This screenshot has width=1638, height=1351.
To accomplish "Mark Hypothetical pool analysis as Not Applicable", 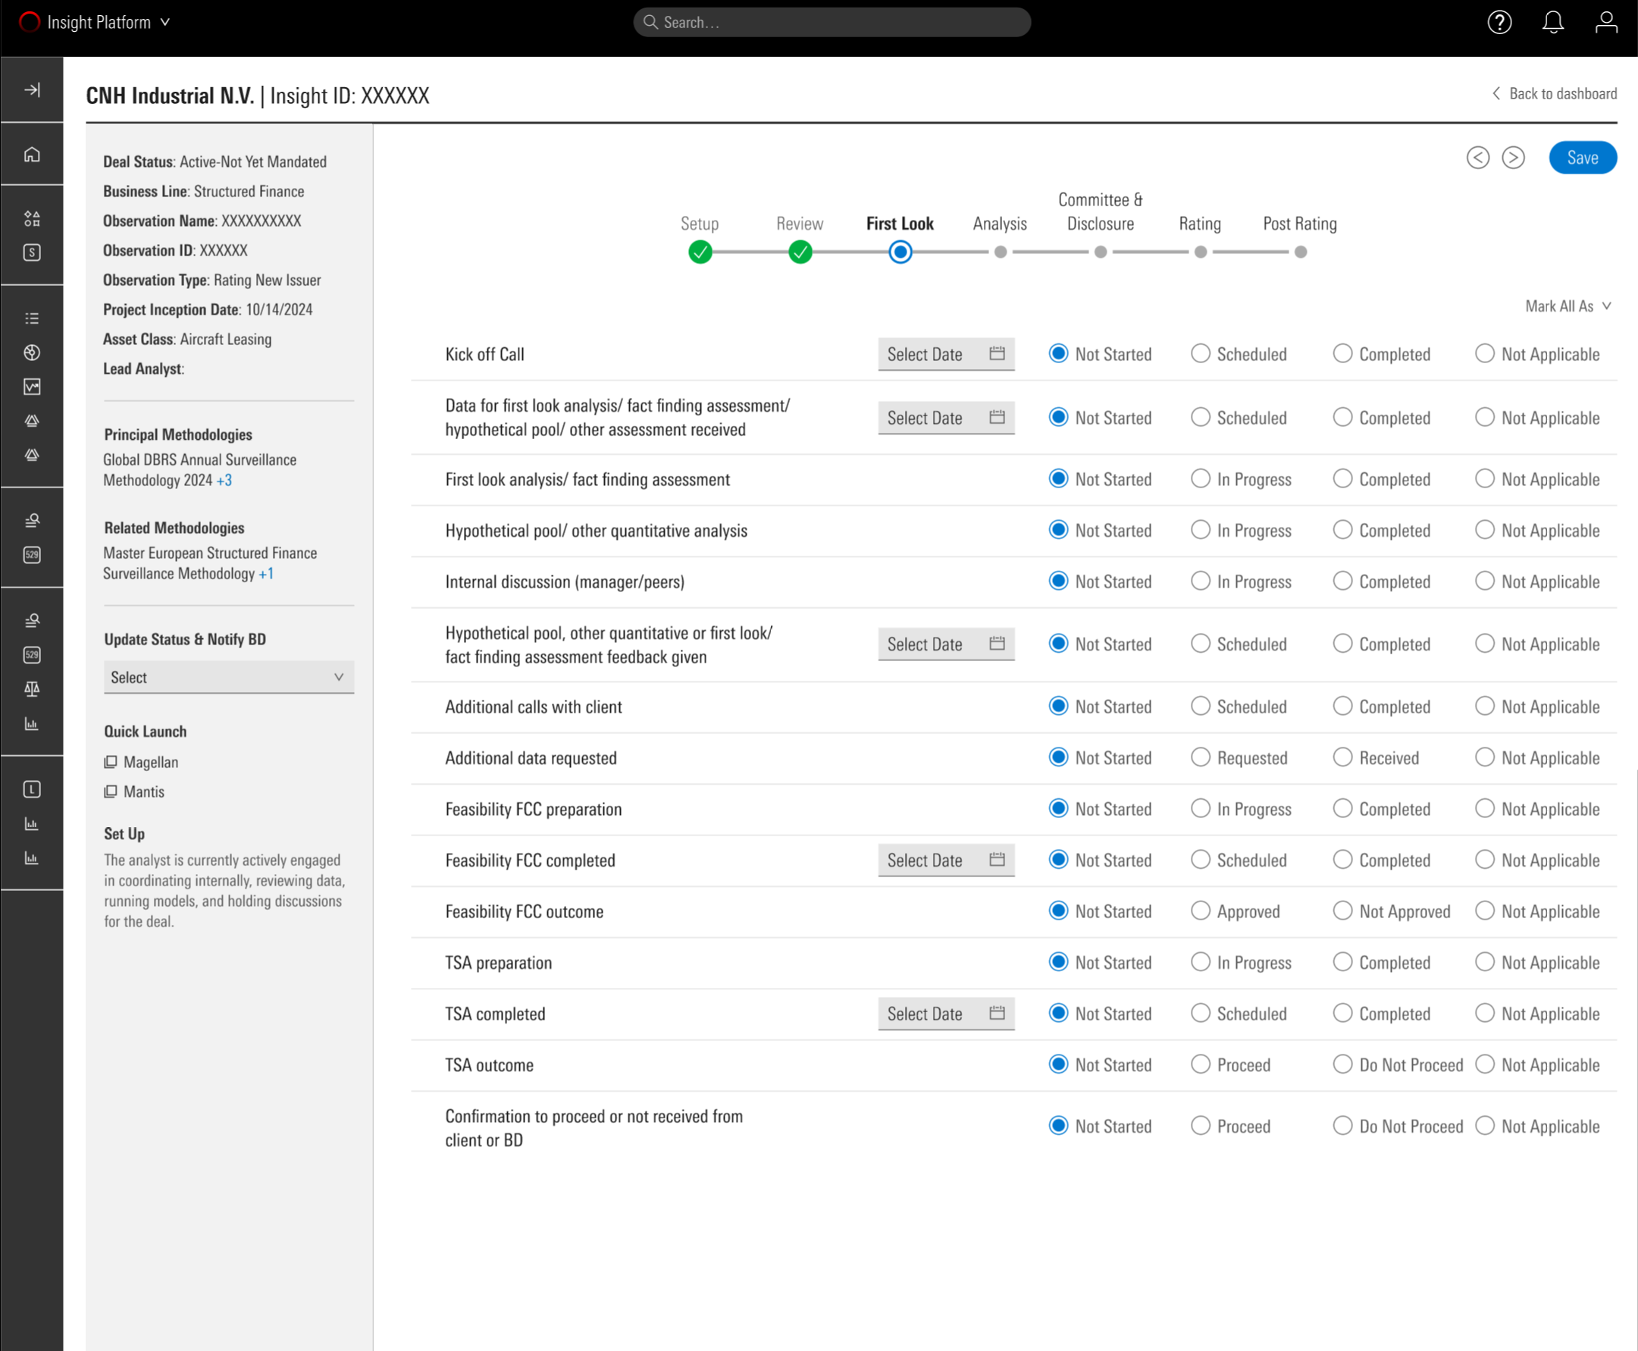I will 1485,530.
